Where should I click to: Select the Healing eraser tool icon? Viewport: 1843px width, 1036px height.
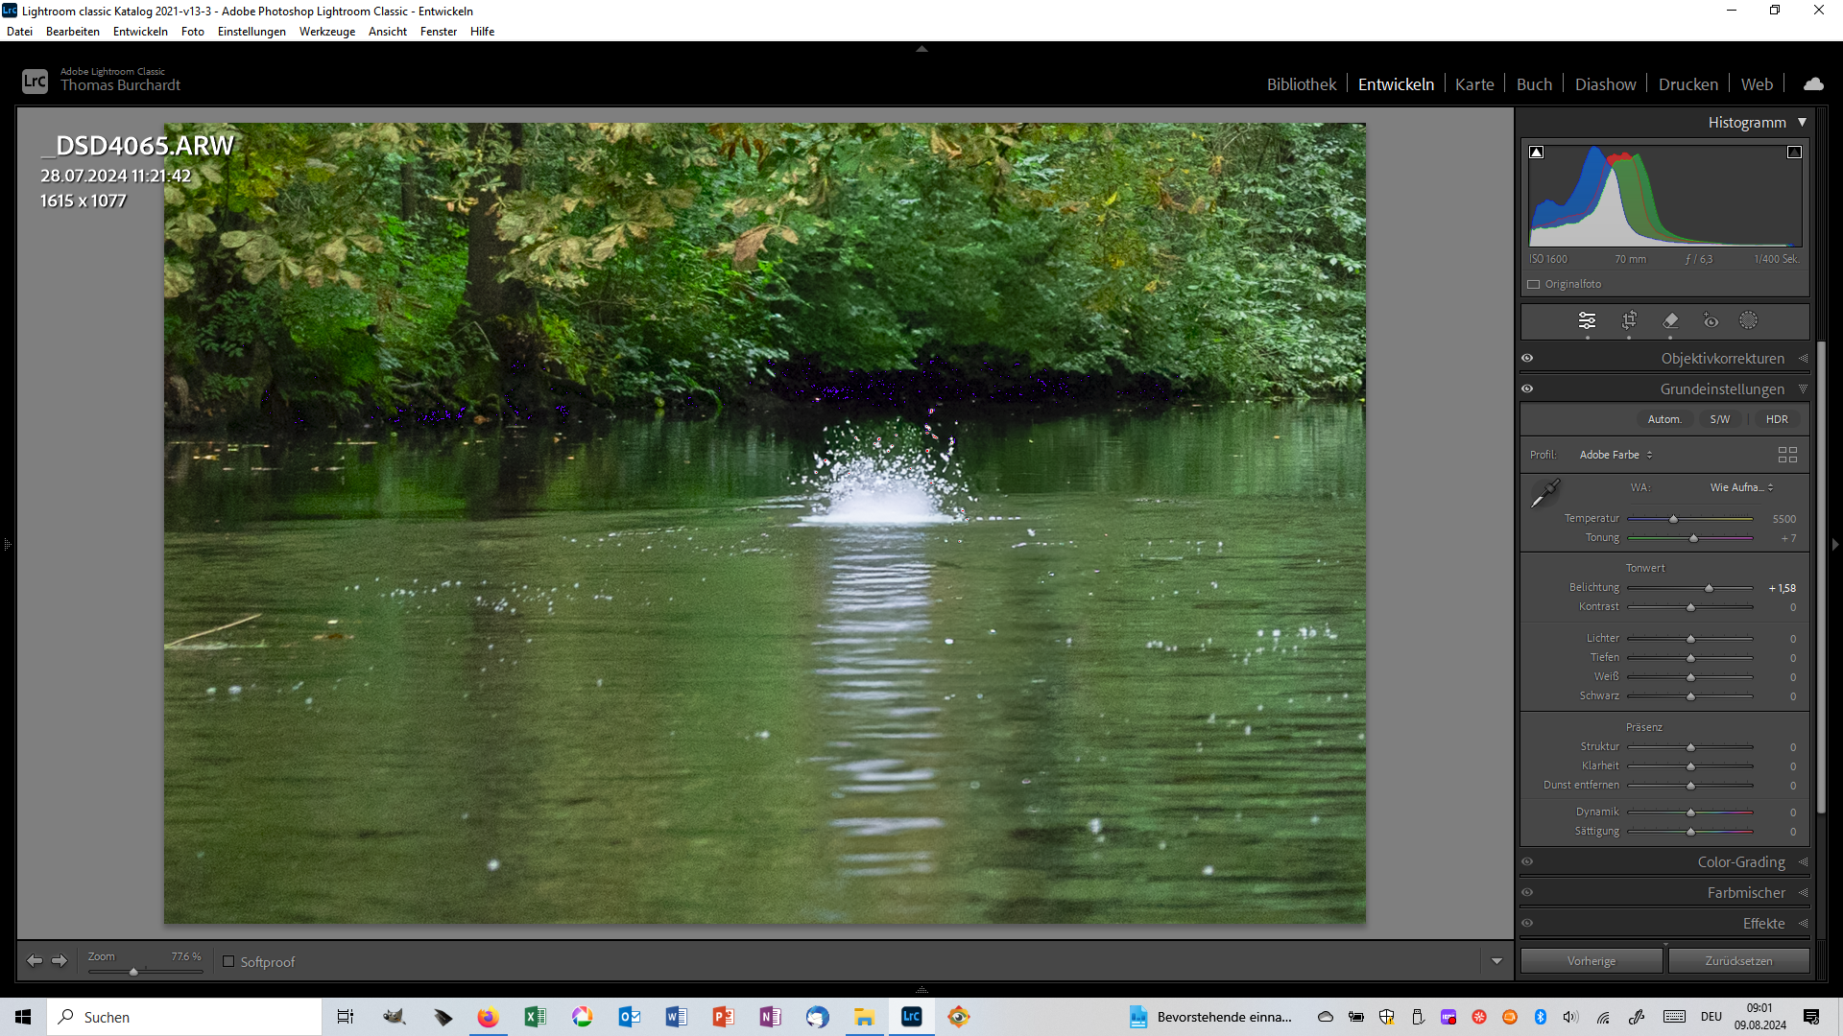click(x=1670, y=320)
